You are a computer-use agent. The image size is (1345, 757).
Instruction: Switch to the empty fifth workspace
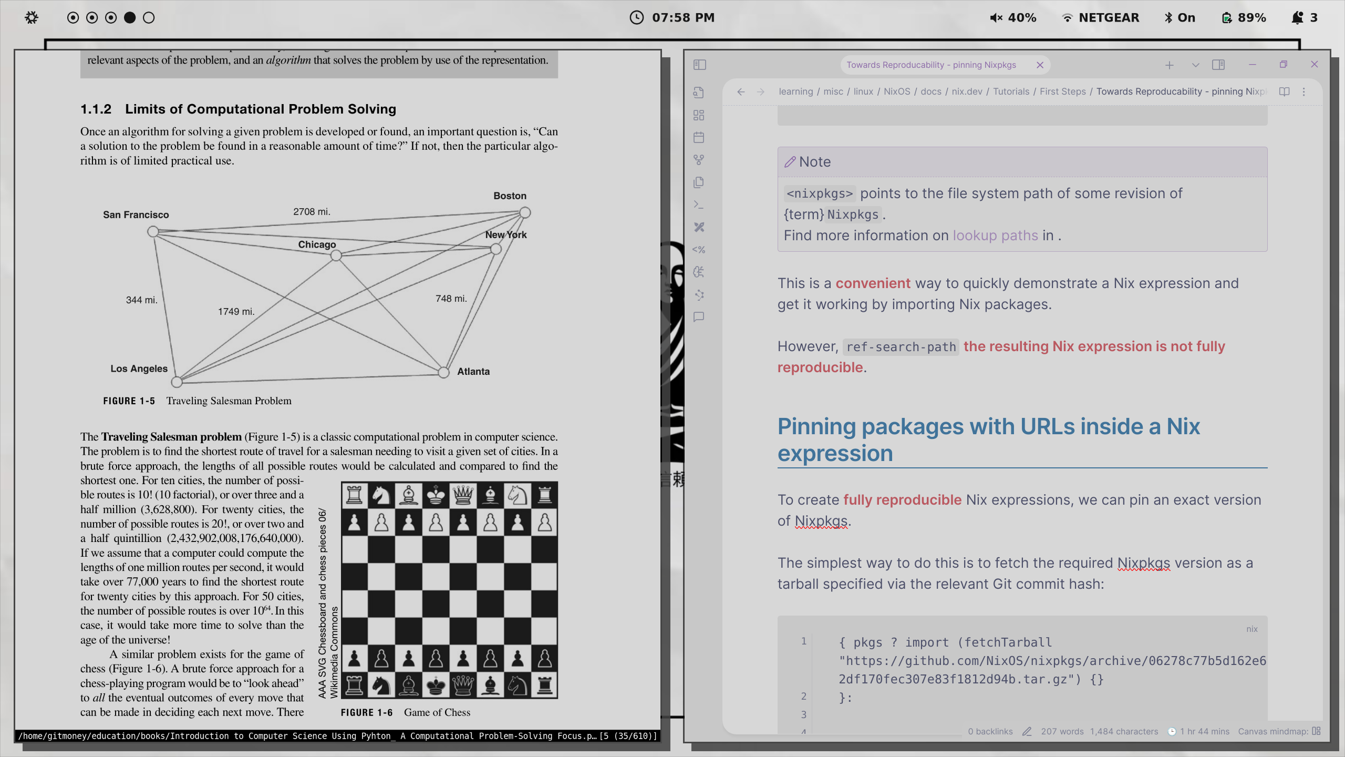149,17
